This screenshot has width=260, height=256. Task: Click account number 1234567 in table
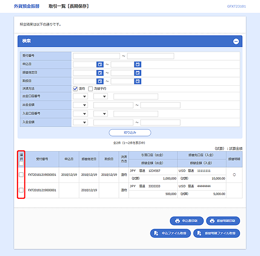[154, 171]
